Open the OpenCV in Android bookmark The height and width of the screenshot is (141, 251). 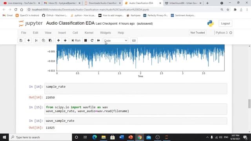(x=27, y=15)
